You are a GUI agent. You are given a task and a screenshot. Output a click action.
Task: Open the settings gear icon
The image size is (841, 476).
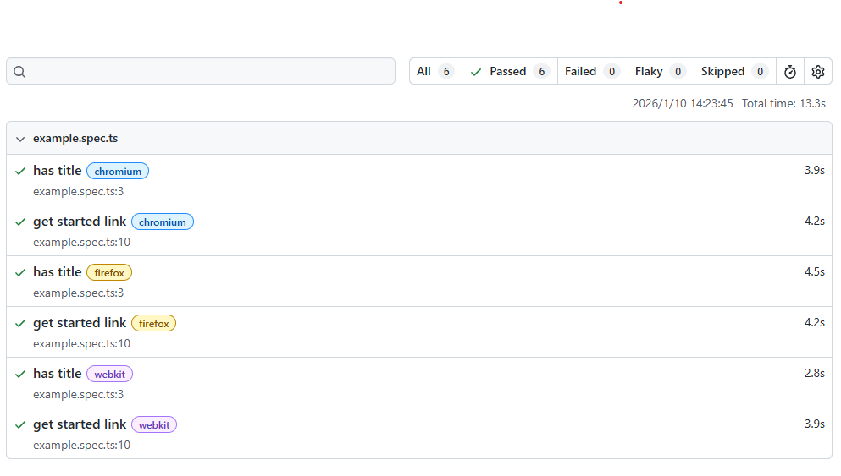(x=817, y=72)
